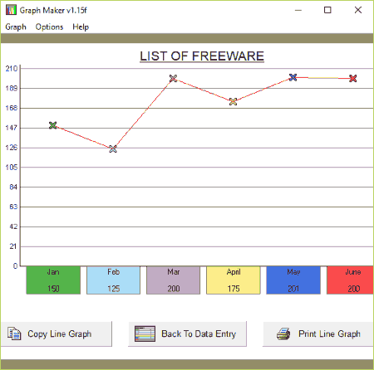Open the Options menu
The image size is (374, 370).
pyautogui.click(x=49, y=27)
